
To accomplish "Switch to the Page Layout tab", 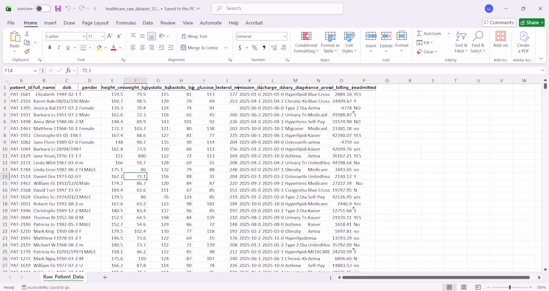I will click(x=95, y=23).
